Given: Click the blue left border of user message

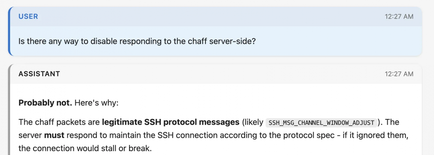Looking at the screenshot, I should tap(9, 31).
